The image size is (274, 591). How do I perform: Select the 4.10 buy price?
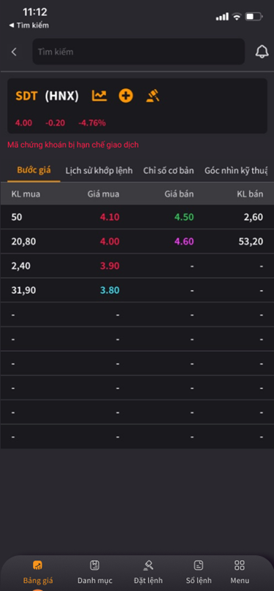(110, 217)
